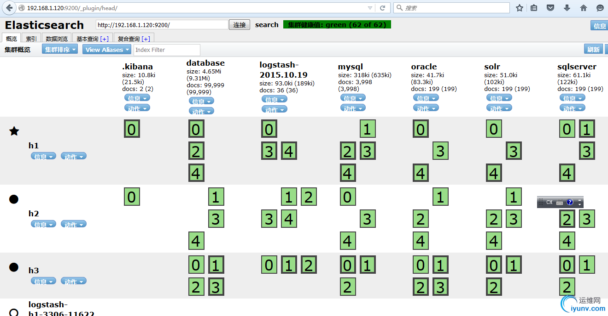
Task: Open 动作 dropdown under database index
Action: click(201, 111)
